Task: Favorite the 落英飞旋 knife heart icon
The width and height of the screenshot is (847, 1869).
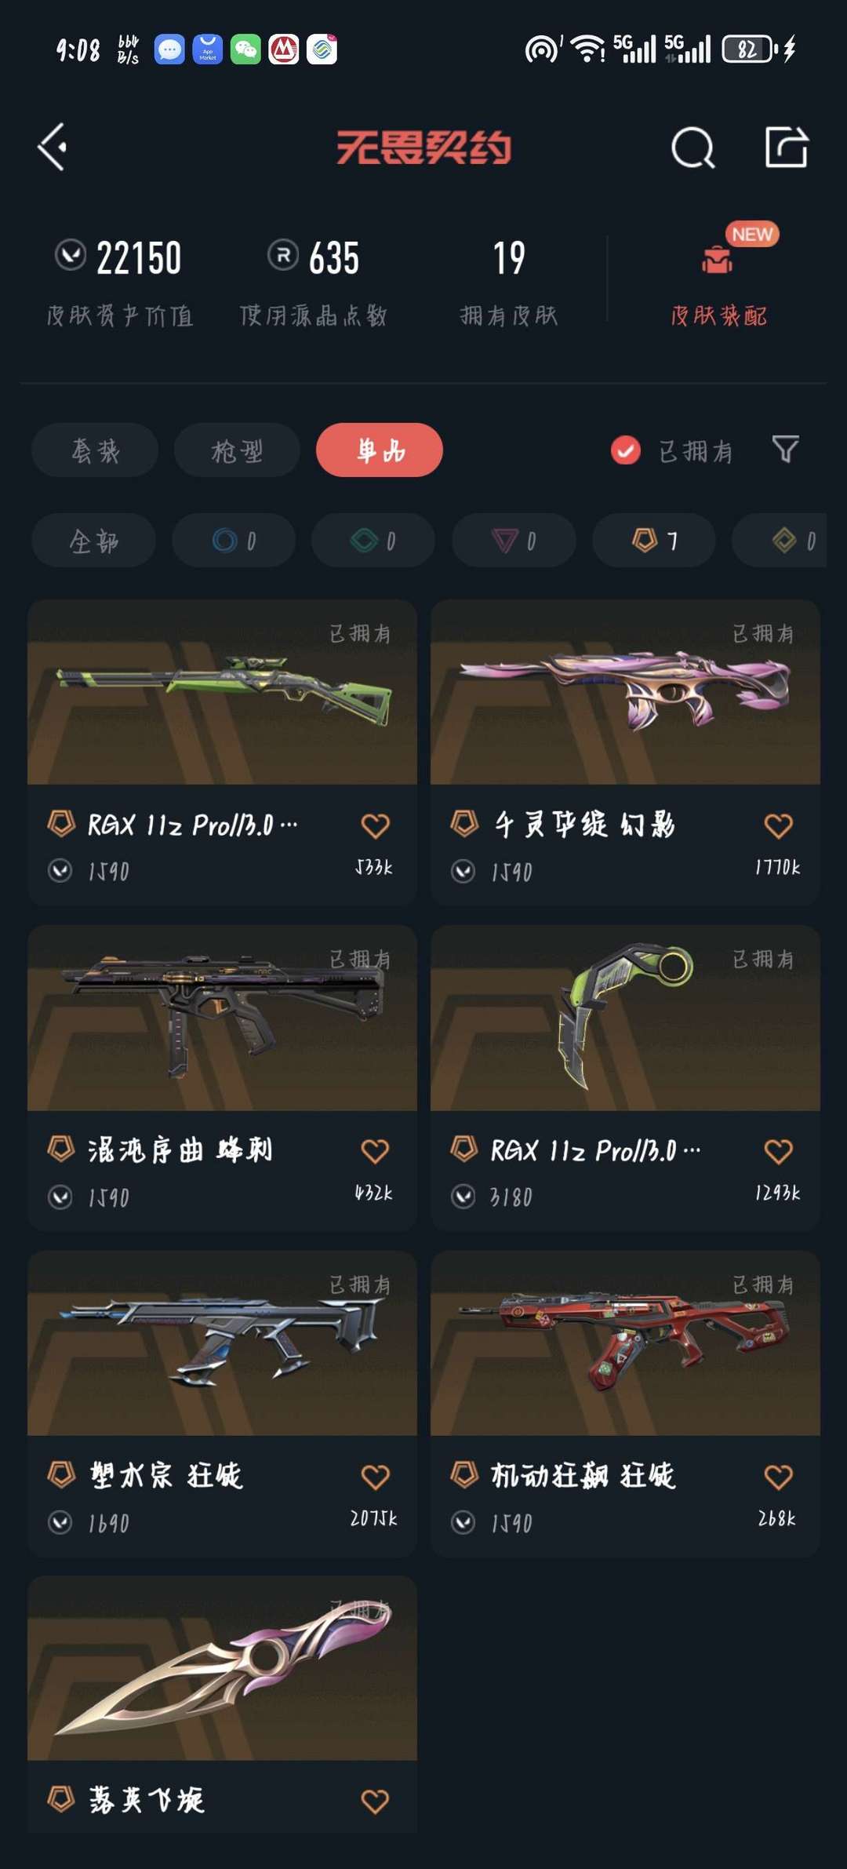Action: 375,1802
